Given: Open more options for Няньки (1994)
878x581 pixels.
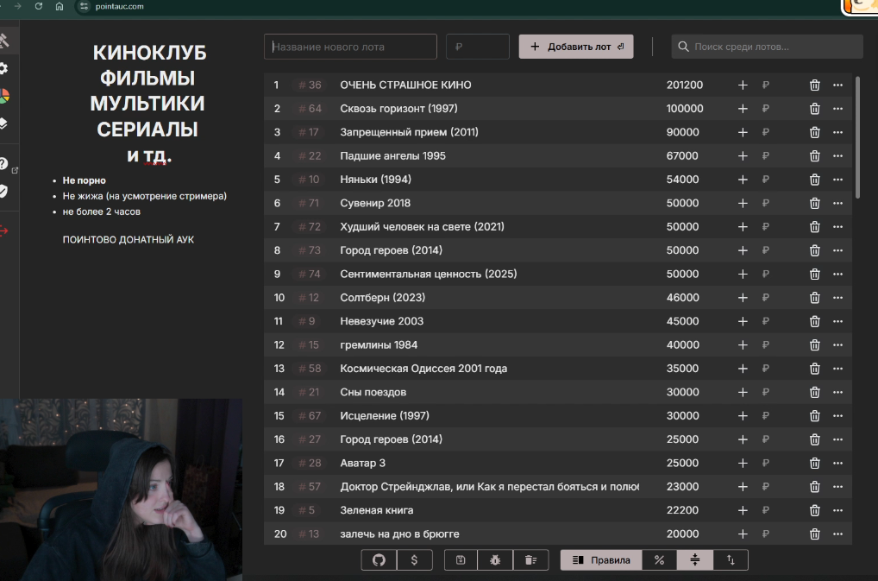Looking at the screenshot, I should coord(837,180).
